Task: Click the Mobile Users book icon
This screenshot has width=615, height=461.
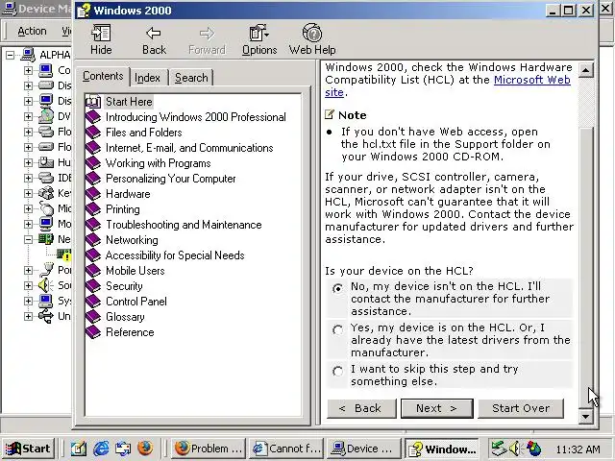Action: tap(93, 271)
